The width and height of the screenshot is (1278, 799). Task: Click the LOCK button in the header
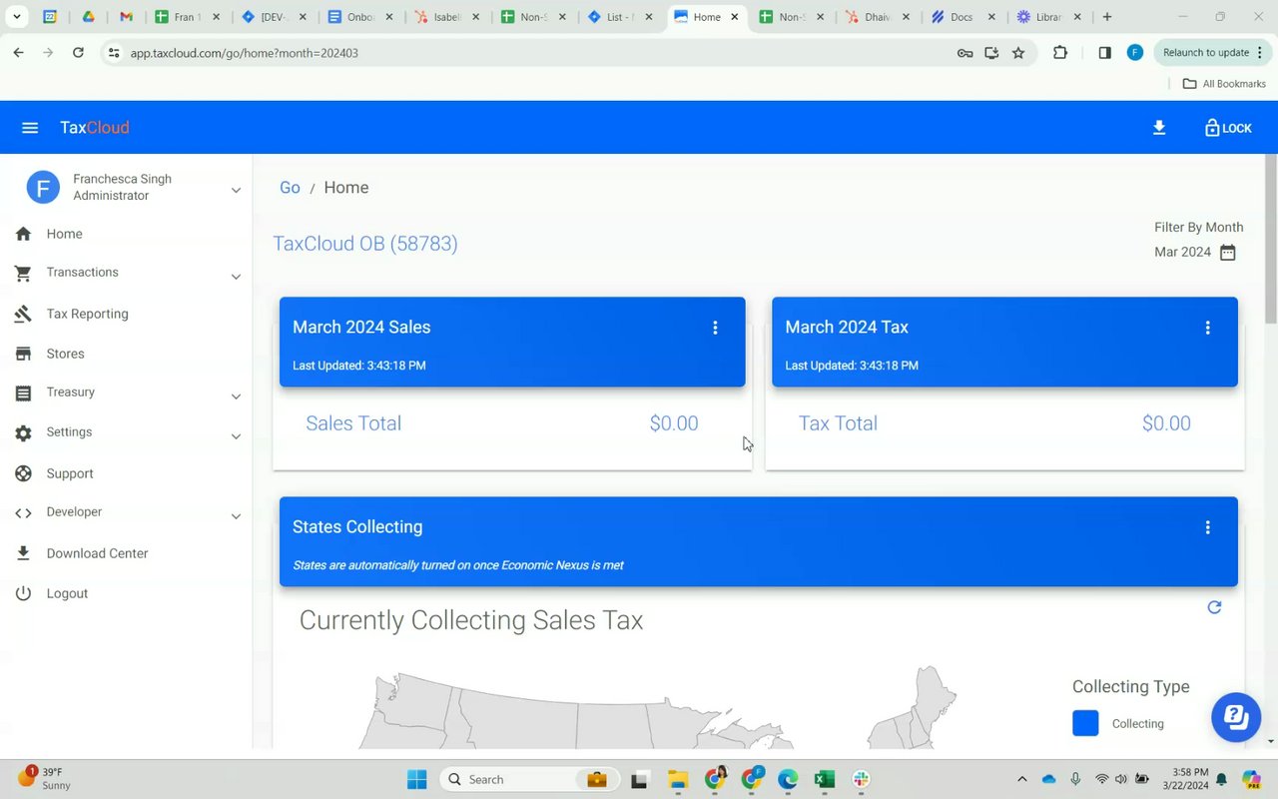(x=1228, y=128)
